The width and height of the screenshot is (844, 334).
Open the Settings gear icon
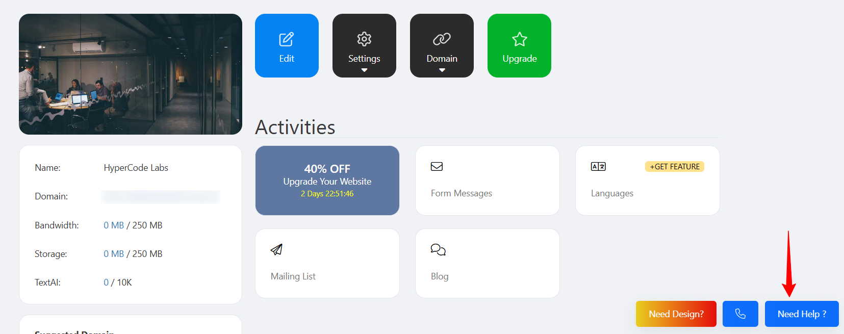coord(364,39)
